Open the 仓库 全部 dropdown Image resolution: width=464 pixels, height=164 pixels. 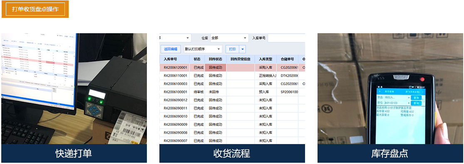click(x=229, y=38)
